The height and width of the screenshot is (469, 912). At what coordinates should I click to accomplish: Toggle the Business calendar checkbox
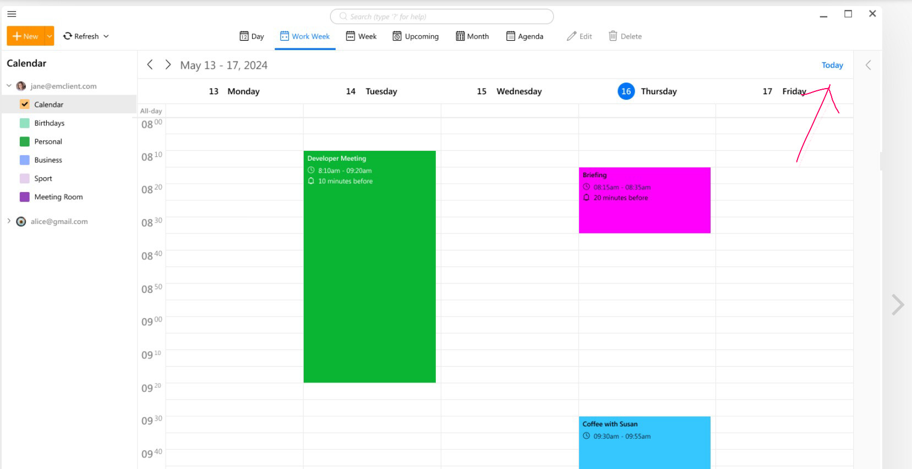(x=25, y=160)
